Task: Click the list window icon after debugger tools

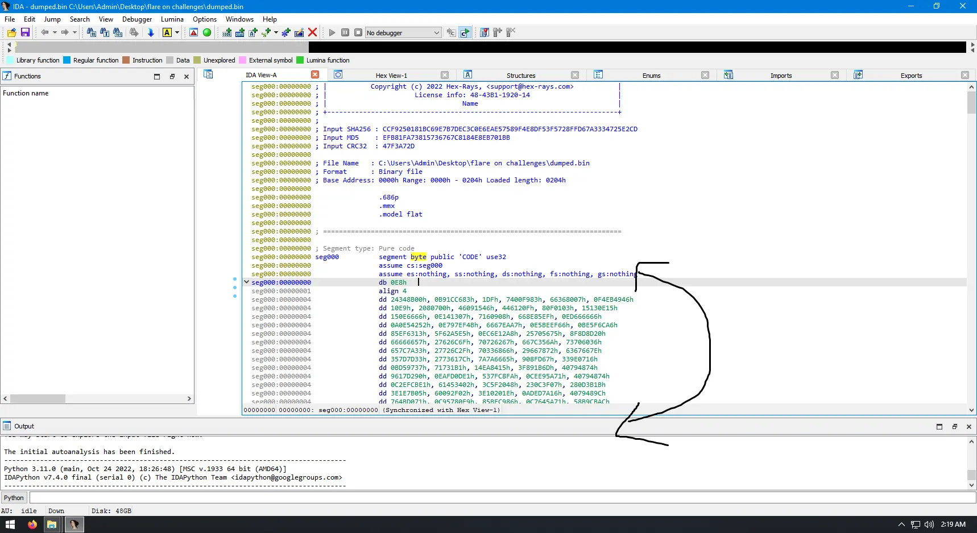Action: 485,32
